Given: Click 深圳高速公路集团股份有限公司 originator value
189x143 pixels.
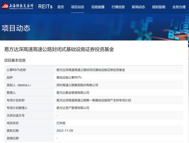Looking at the screenshot, I should [x=77, y=85].
